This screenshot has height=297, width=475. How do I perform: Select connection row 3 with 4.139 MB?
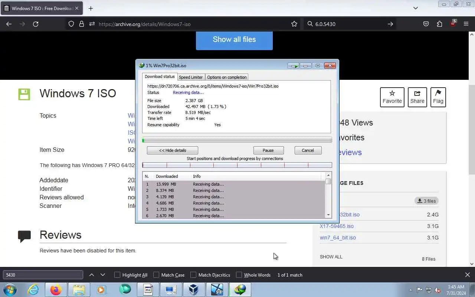coord(234,197)
